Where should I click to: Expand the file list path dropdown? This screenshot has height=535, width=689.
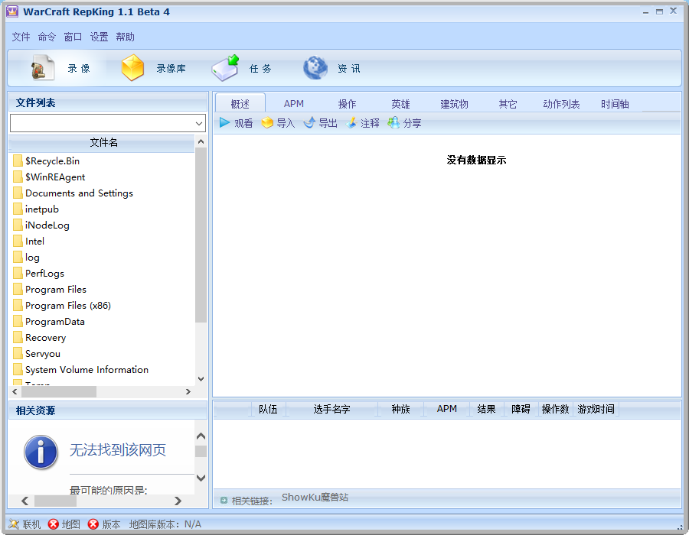[199, 123]
